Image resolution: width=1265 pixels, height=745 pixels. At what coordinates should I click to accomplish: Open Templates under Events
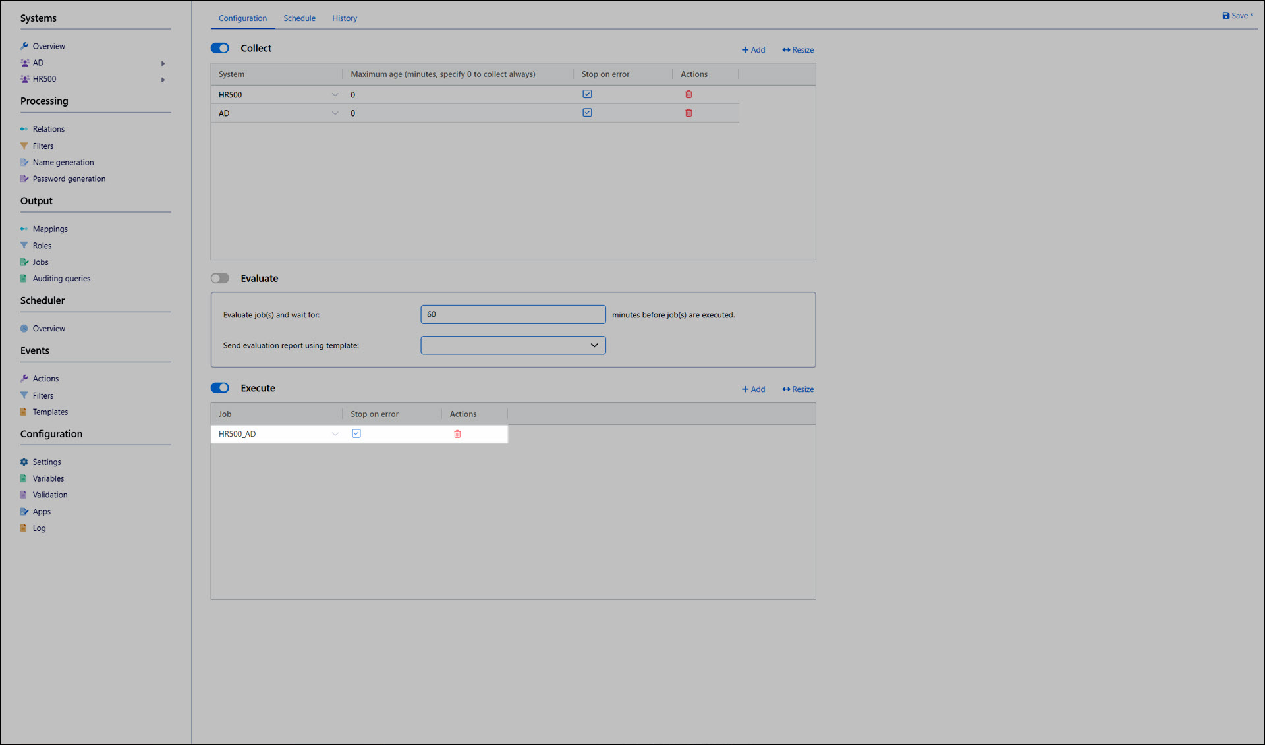[50, 412]
